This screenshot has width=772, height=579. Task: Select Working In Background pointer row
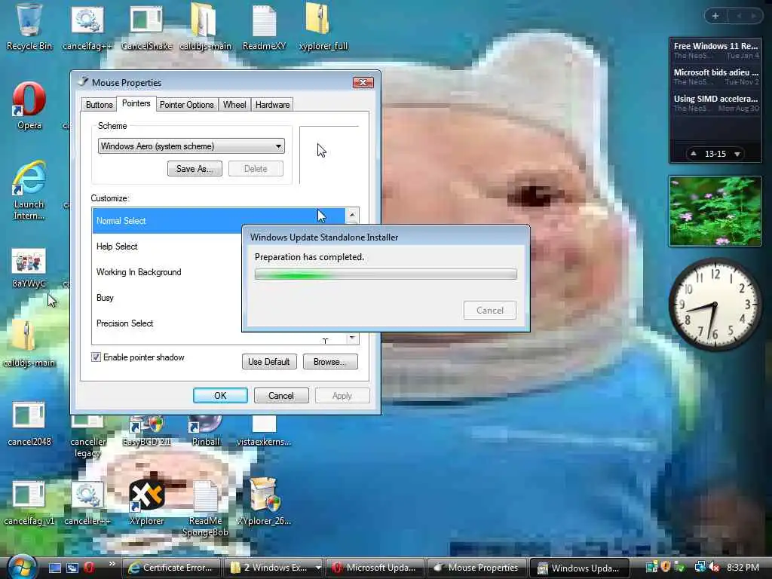tap(167, 271)
